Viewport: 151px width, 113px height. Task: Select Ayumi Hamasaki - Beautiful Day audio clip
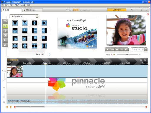(77, 102)
